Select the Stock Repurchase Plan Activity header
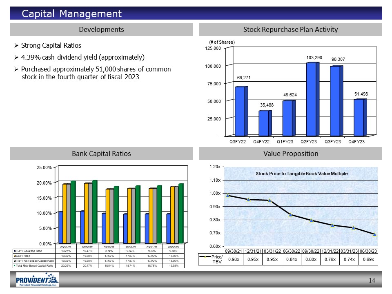This screenshot has width=392, height=294. coord(290,29)
